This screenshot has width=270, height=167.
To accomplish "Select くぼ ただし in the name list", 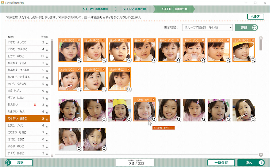I will point(28,91).
